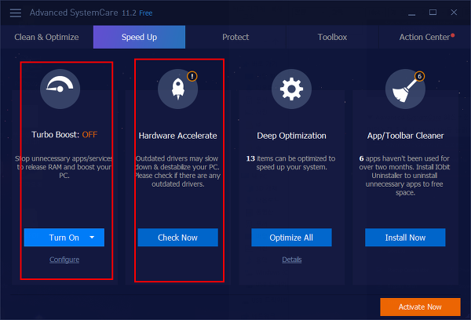Click the Advanced SystemCare title text
471x320 pixels.
pyautogui.click(x=74, y=13)
